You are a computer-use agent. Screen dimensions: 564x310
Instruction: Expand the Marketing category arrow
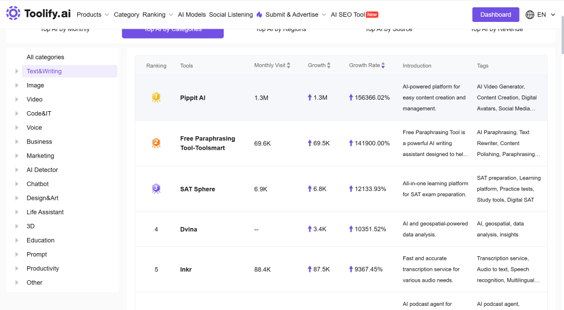point(17,156)
